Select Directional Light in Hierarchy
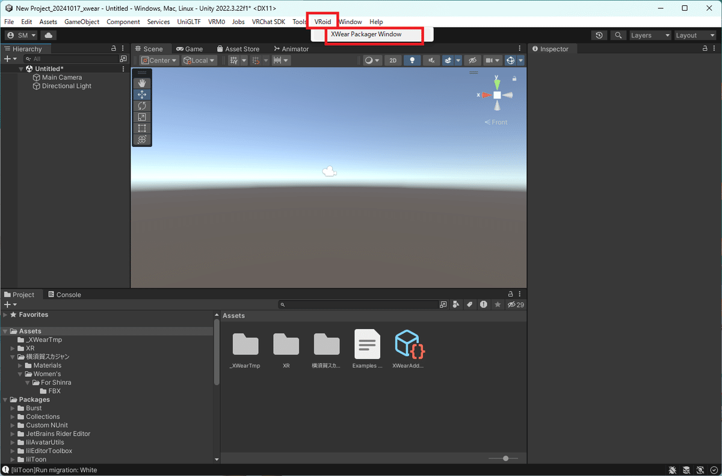This screenshot has height=476, width=722. point(67,86)
